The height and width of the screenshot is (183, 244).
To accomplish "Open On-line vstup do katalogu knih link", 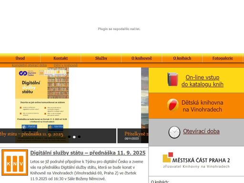I will click(x=203, y=81).
